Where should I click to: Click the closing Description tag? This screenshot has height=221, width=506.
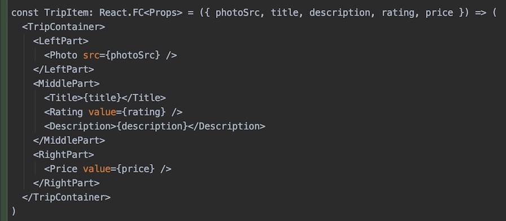point(227,126)
